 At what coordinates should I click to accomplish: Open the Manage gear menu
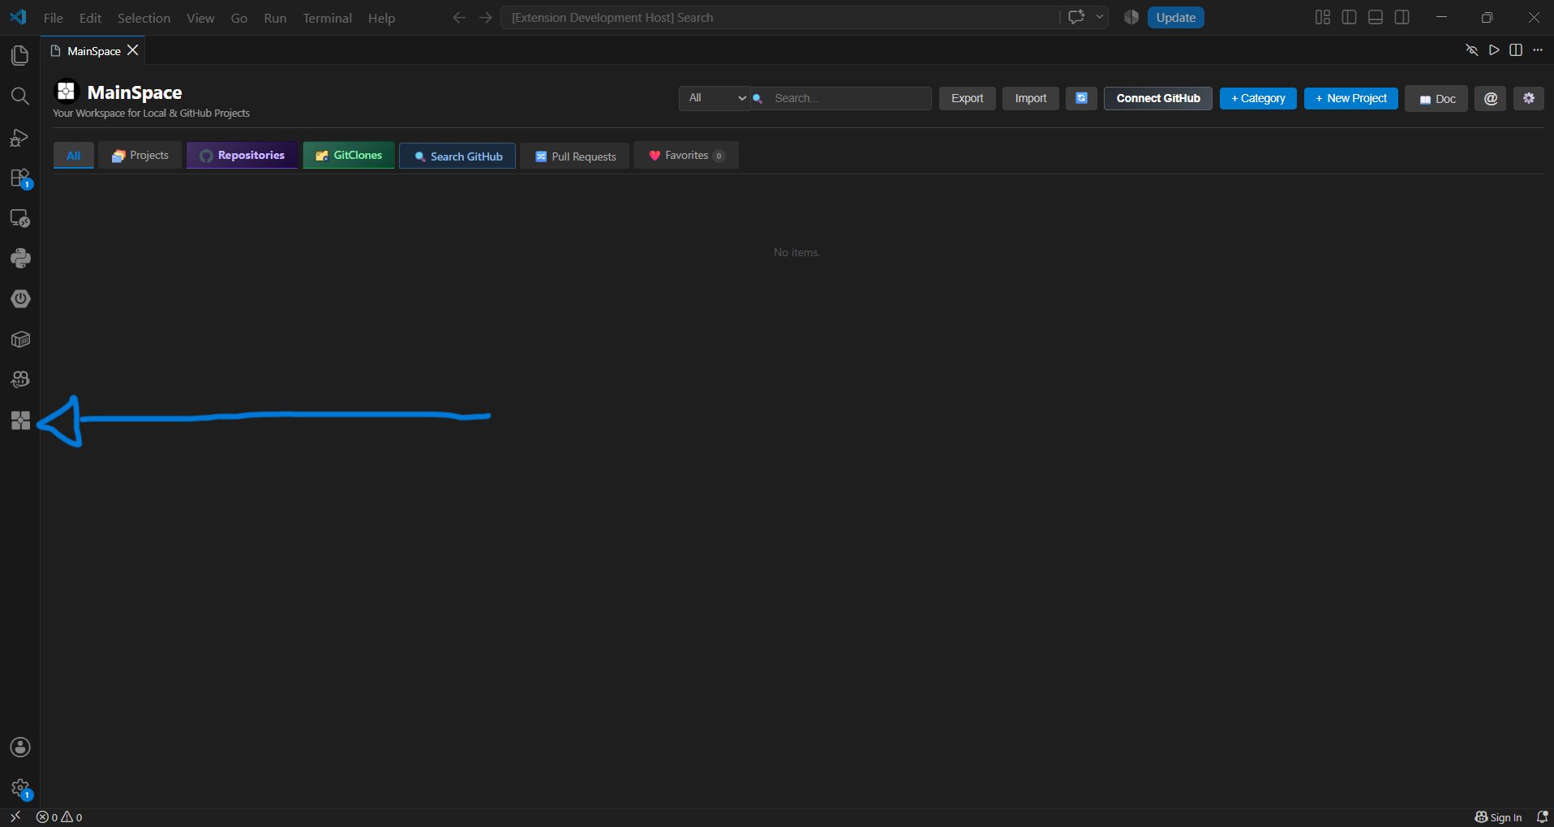[x=20, y=788]
